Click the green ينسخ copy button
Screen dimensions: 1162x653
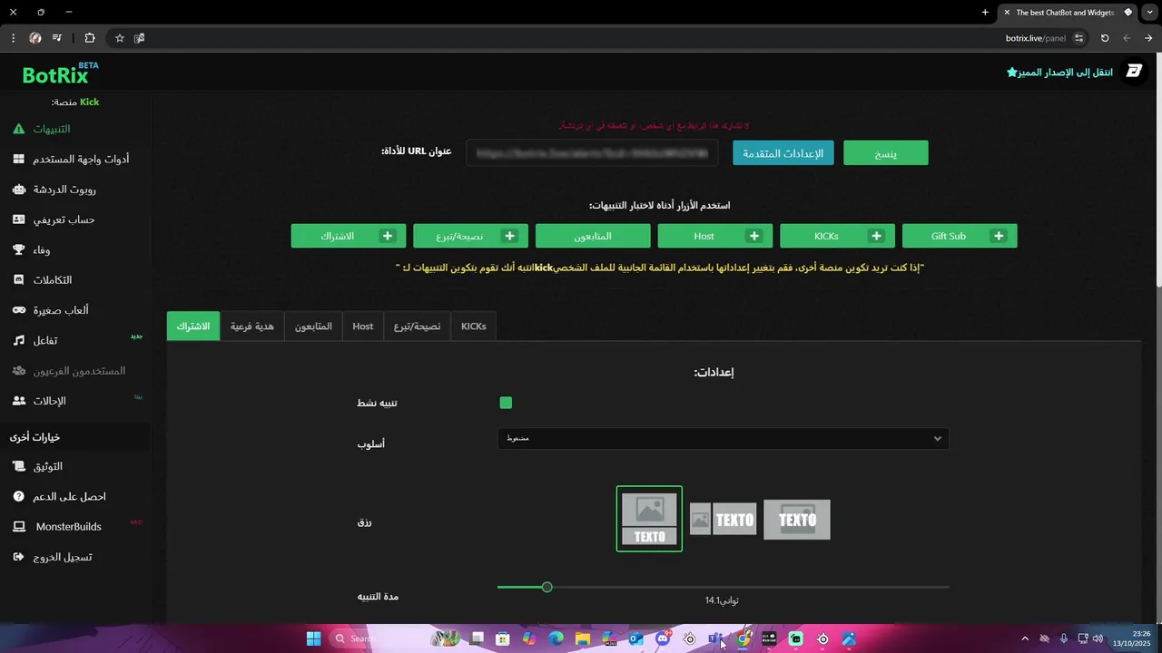(x=886, y=153)
